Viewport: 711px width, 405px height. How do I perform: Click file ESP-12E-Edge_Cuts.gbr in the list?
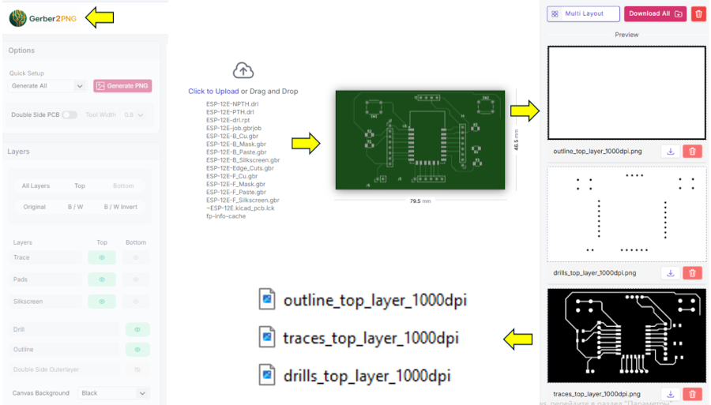pyautogui.click(x=240, y=168)
